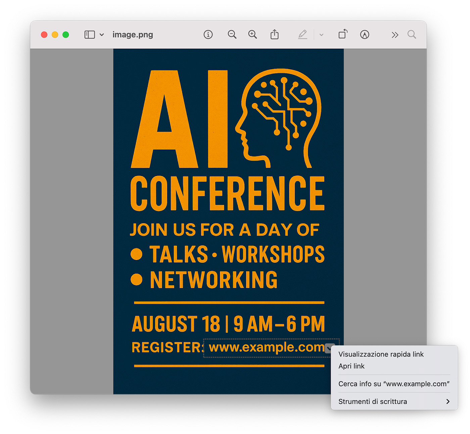Expand the highlight pen options chevron
The height and width of the screenshot is (434, 470).
[321, 35]
